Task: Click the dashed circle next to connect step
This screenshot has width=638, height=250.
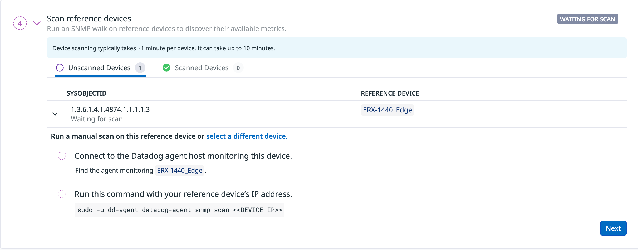Action: pos(62,156)
